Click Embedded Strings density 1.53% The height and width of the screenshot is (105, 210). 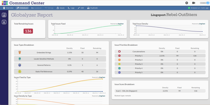[70, 53]
